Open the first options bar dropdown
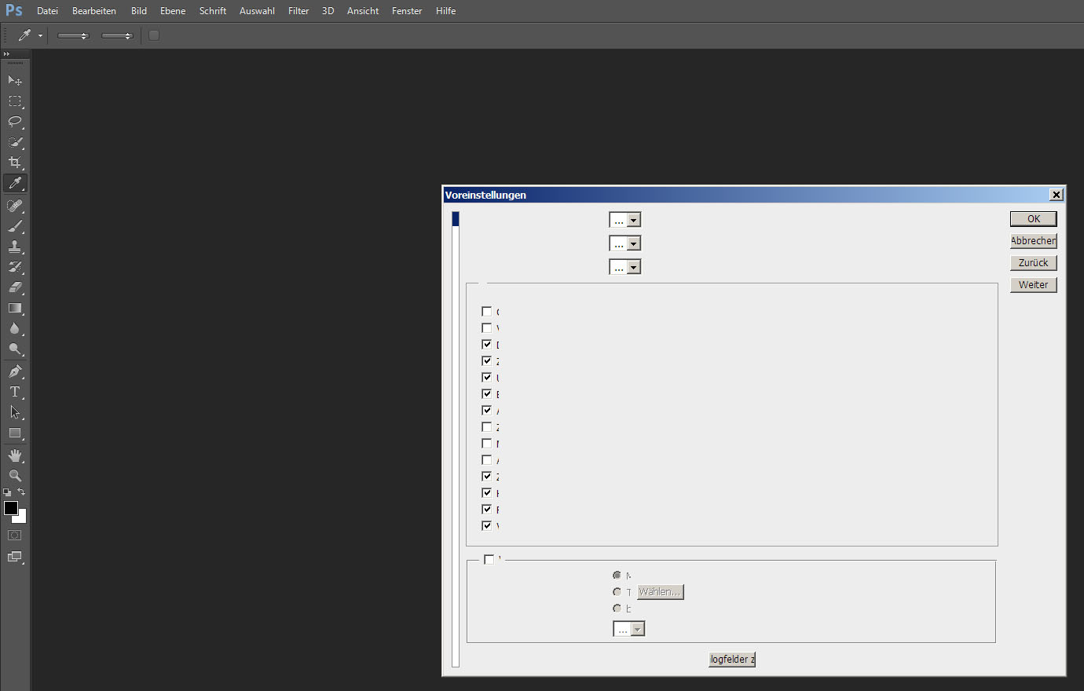1084x691 pixels. coord(73,36)
